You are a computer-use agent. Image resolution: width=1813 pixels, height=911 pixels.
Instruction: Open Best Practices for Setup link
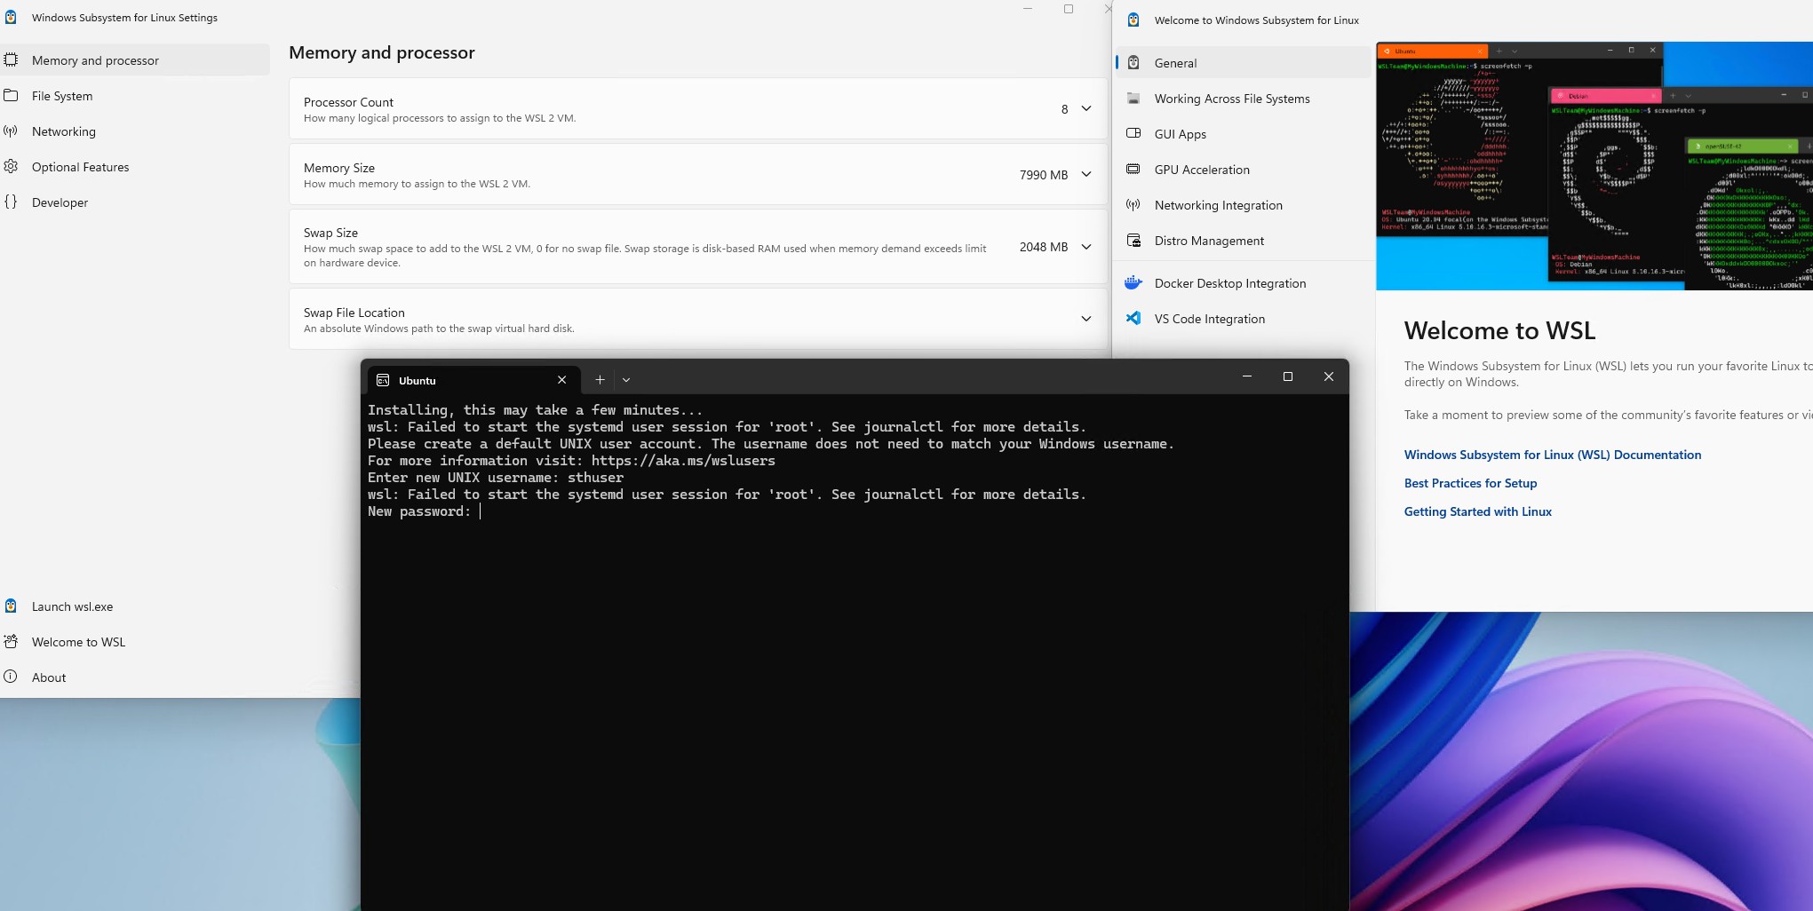[1470, 483]
